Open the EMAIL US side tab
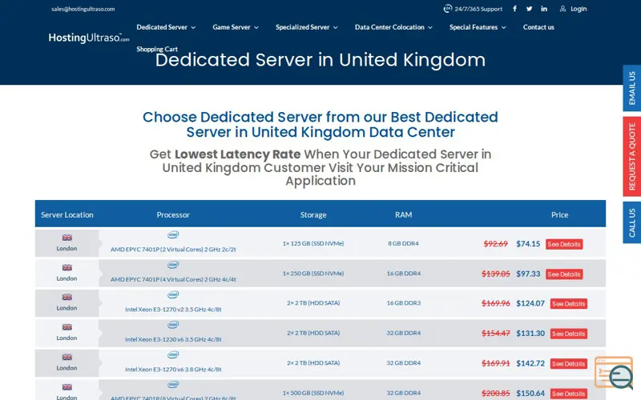Screen dimensions: 641x400 [632, 88]
